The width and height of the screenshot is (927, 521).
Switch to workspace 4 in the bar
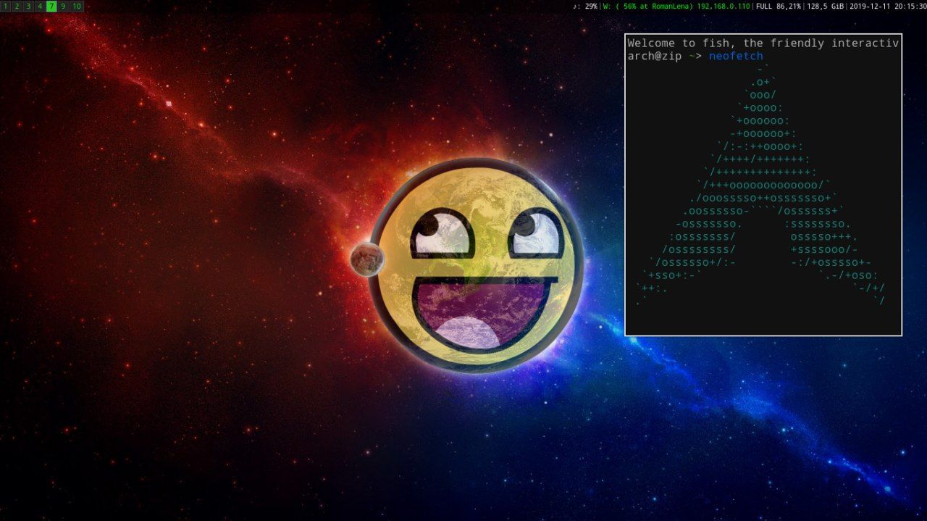pyautogui.click(x=40, y=6)
